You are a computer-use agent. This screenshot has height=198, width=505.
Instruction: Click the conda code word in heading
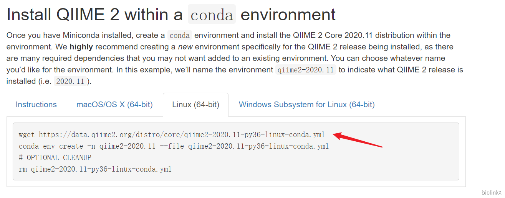click(x=212, y=15)
